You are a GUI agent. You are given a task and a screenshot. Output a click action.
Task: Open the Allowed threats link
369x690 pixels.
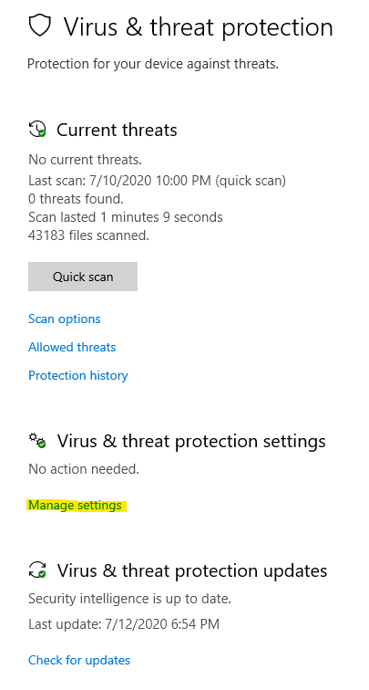point(72,347)
